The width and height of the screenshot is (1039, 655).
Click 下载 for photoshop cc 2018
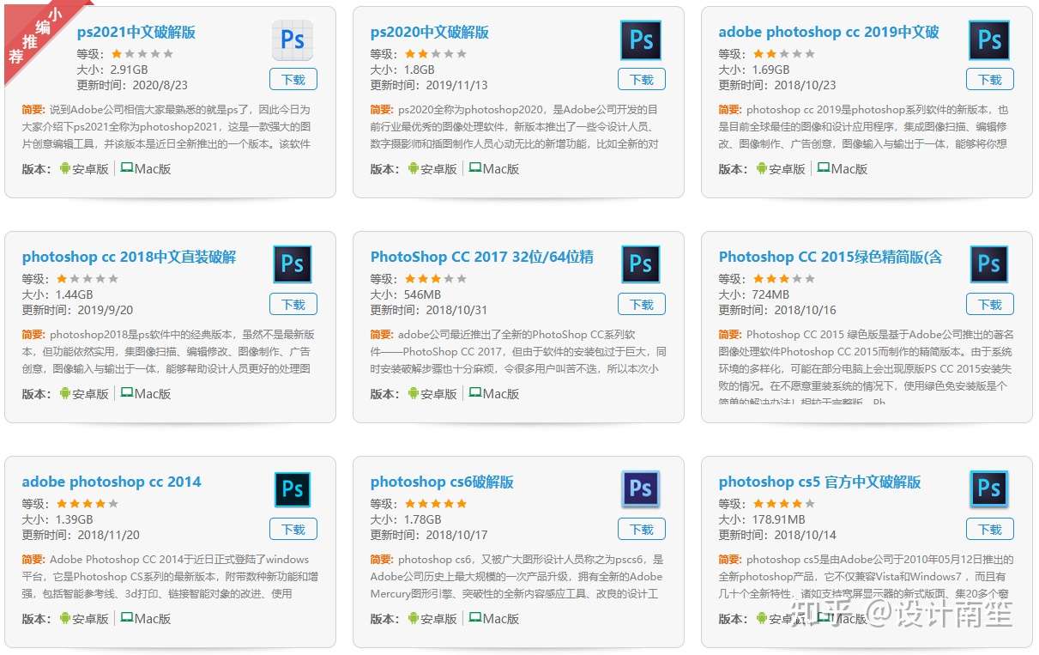coord(293,304)
